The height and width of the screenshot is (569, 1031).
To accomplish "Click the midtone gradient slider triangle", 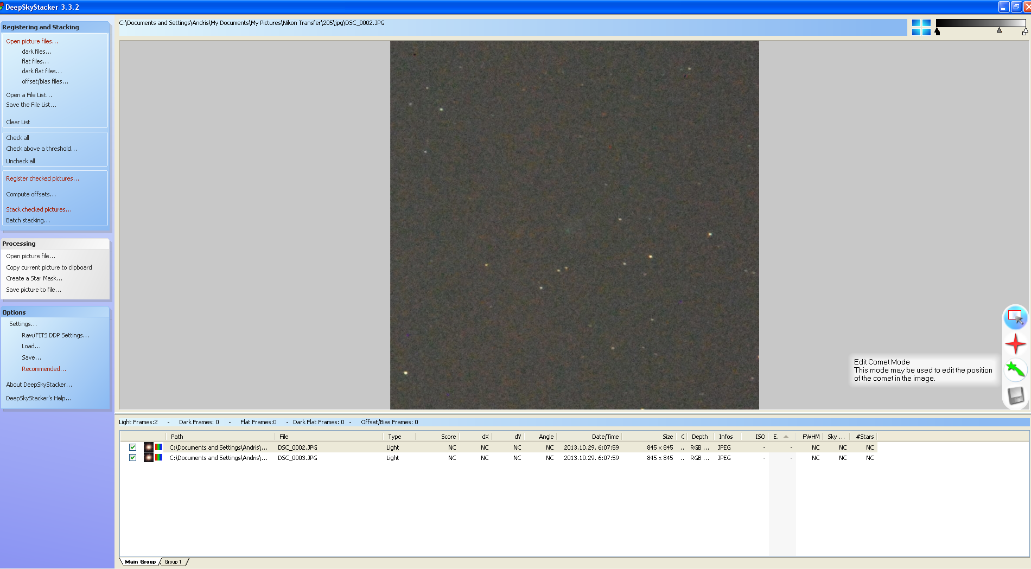I will [999, 30].
